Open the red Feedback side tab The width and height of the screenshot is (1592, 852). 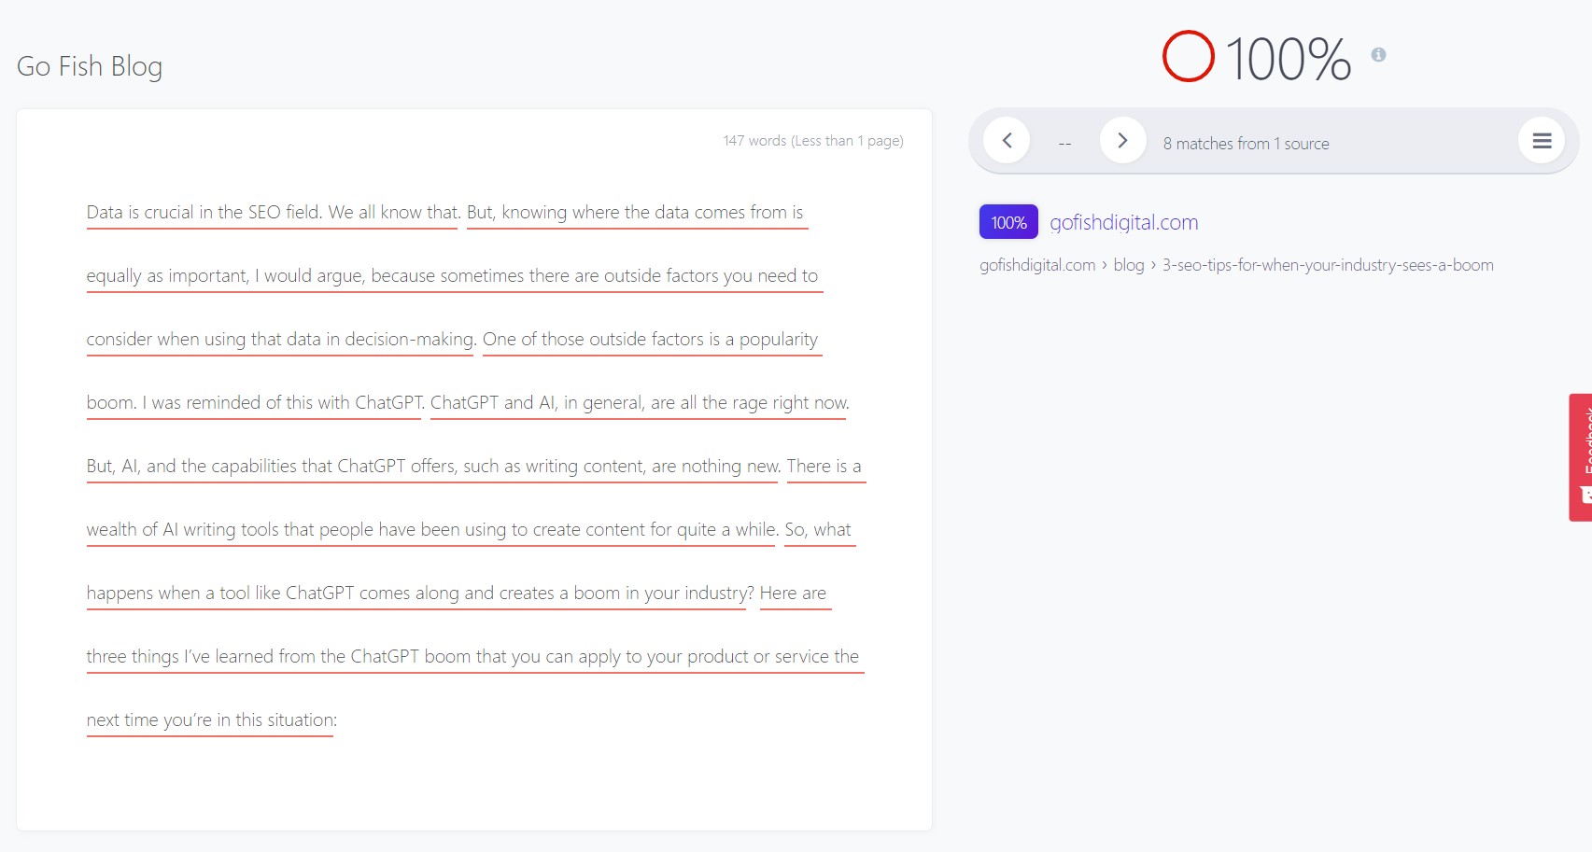click(x=1581, y=457)
